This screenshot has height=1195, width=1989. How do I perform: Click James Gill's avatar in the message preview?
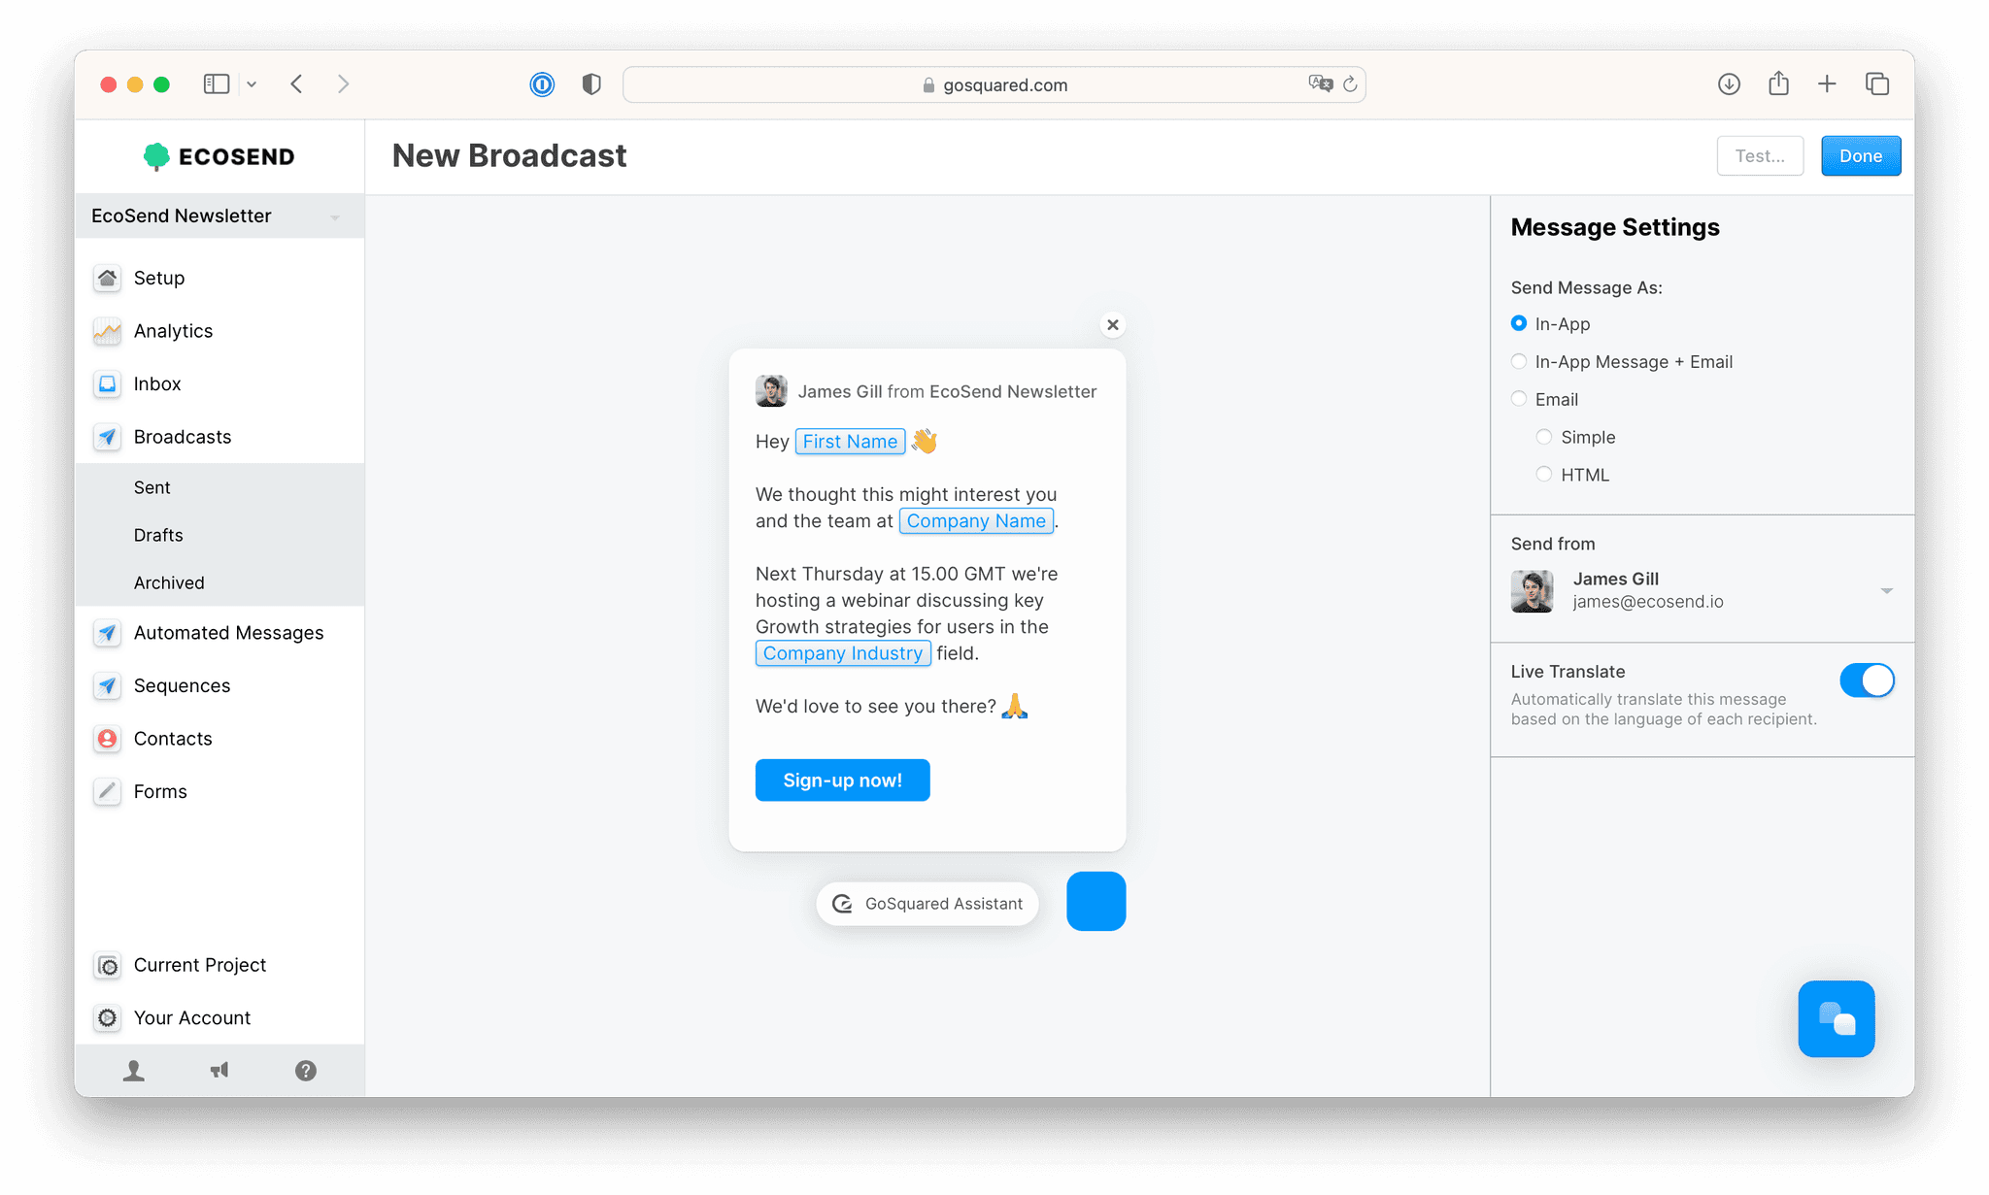tap(772, 391)
